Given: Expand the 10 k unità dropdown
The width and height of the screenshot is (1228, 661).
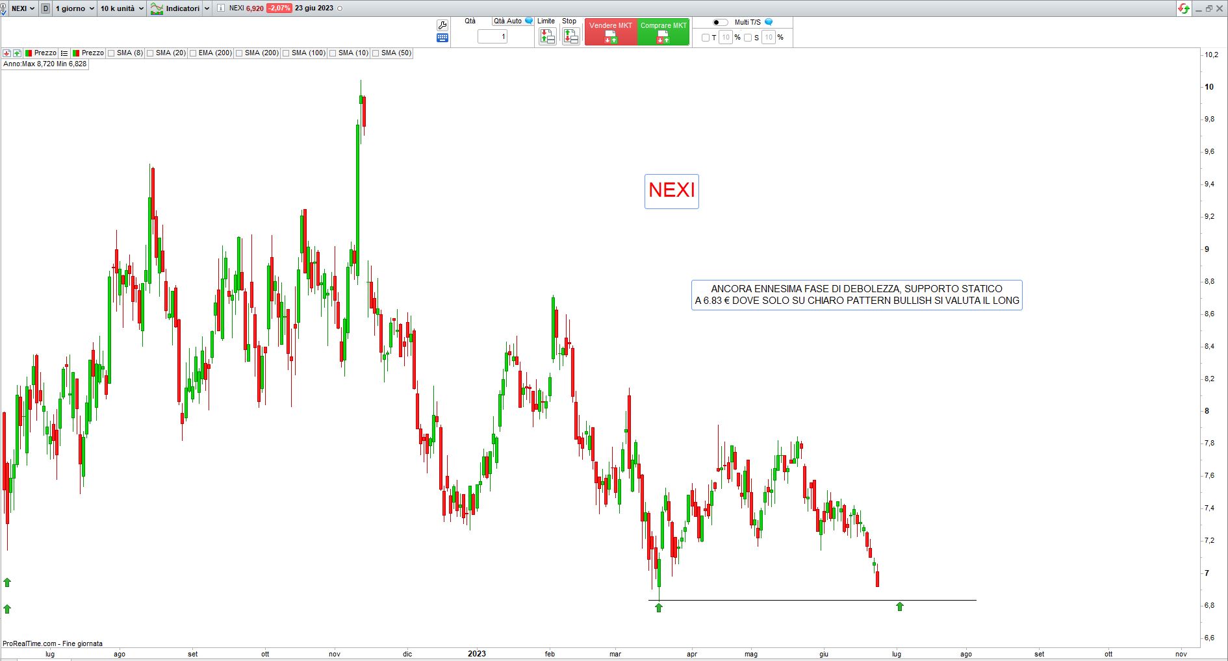Looking at the screenshot, I should tap(122, 8).
